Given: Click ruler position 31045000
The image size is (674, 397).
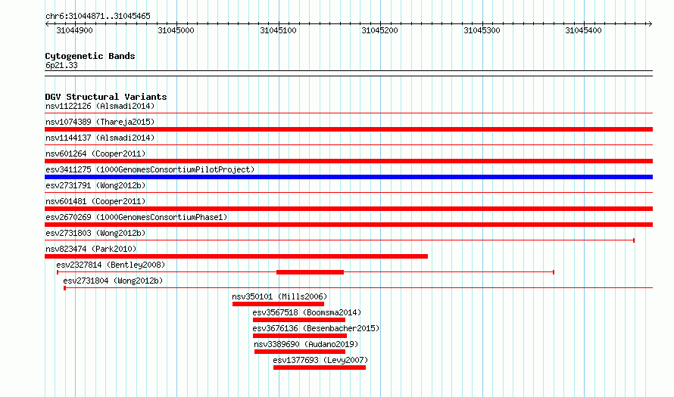Looking at the screenshot, I should click(x=176, y=30).
